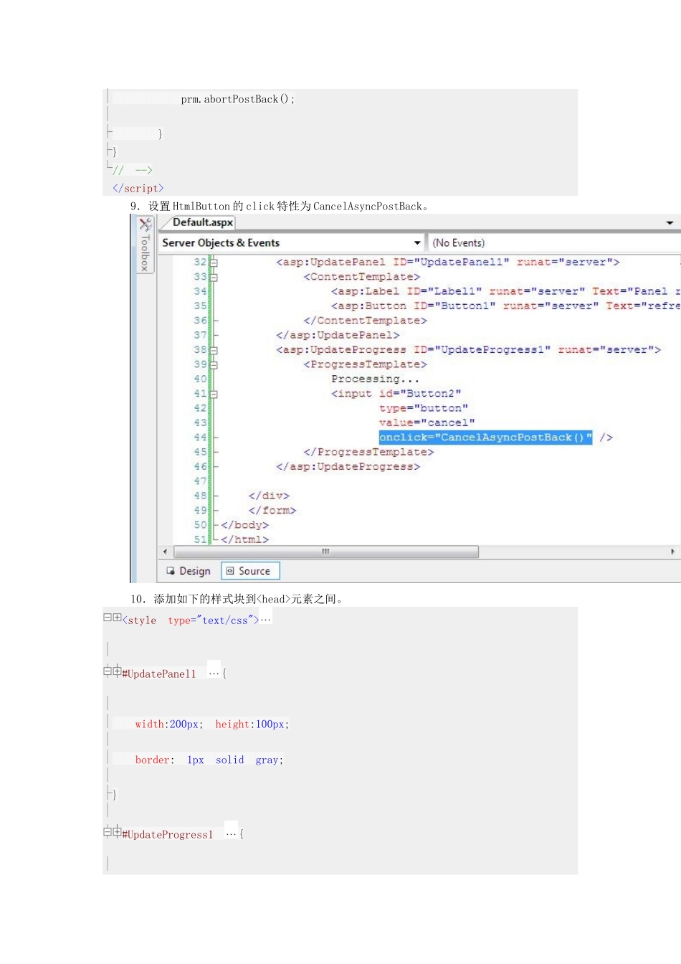
Task: Click the asp:Button Button1 line
Action: coord(505,306)
